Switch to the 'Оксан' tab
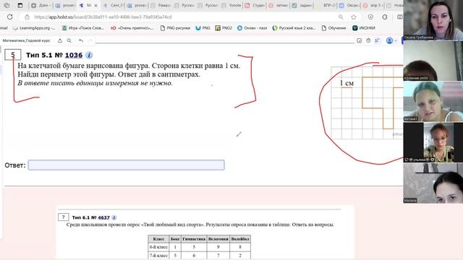The height and width of the screenshot is (260, 463). coord(349,5)
